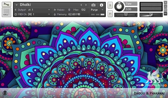Select the tune value 0.00 field

pyautogui.click(x=131, y=9)
